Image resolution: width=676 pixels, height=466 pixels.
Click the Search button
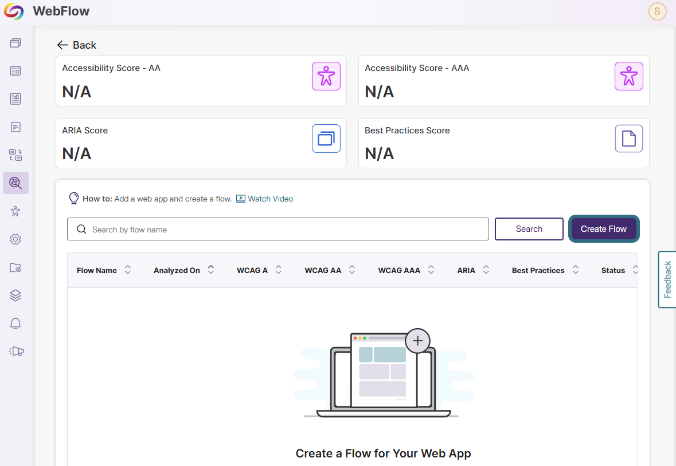529,229
